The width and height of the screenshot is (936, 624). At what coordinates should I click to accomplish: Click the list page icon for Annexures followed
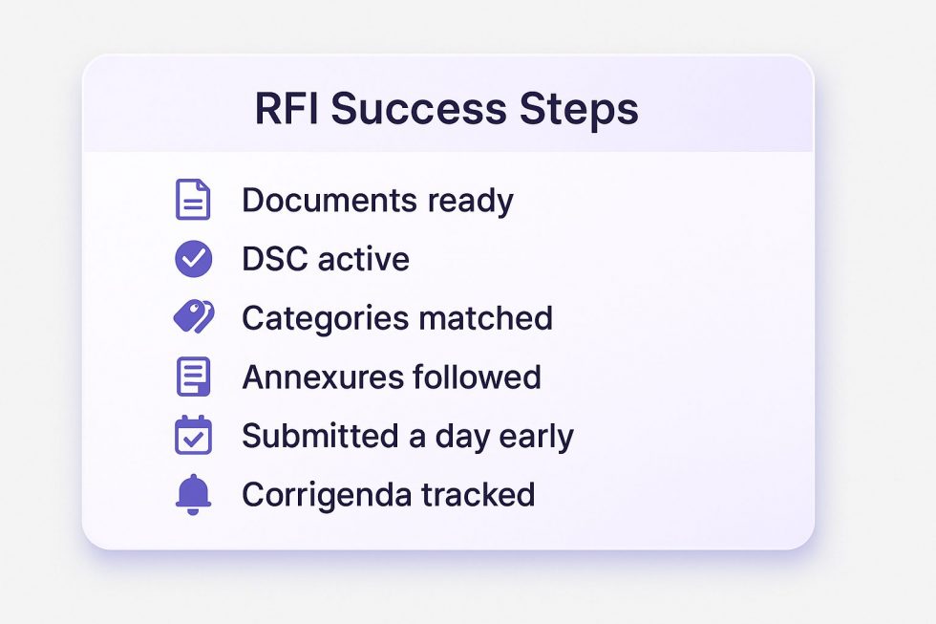coord(193,377)
